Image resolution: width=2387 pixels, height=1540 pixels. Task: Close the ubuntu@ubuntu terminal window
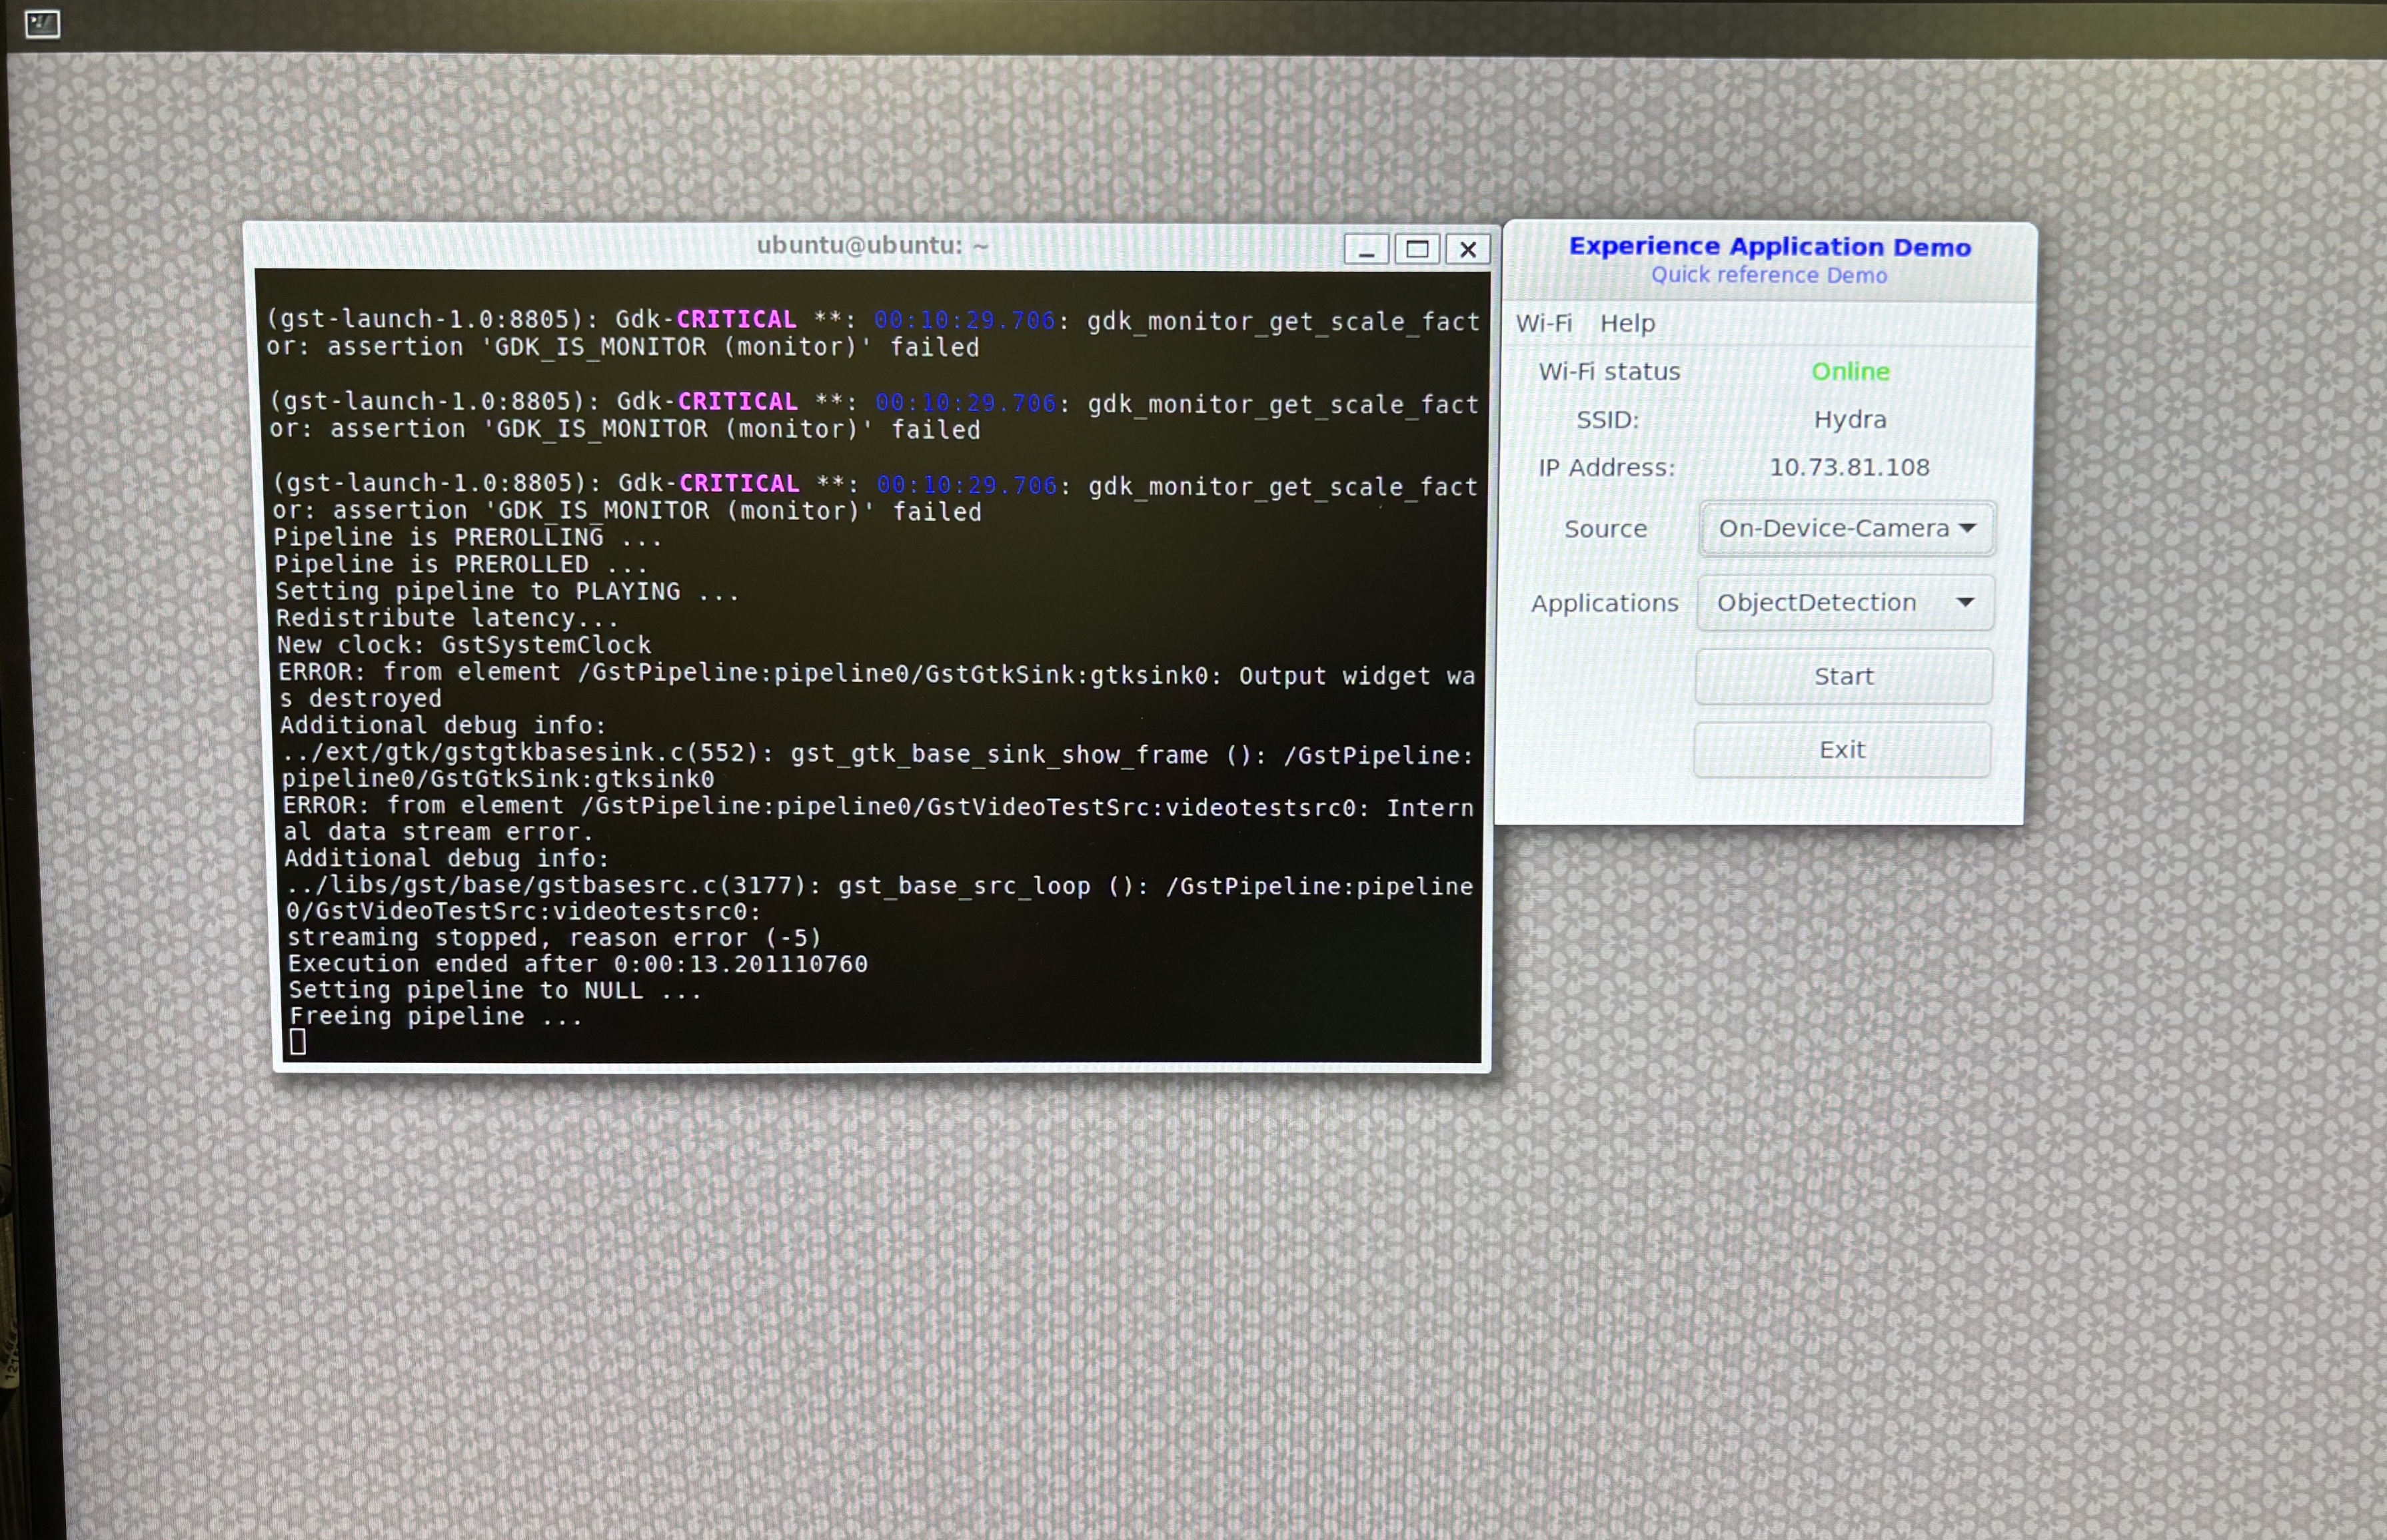(1467, 249)
